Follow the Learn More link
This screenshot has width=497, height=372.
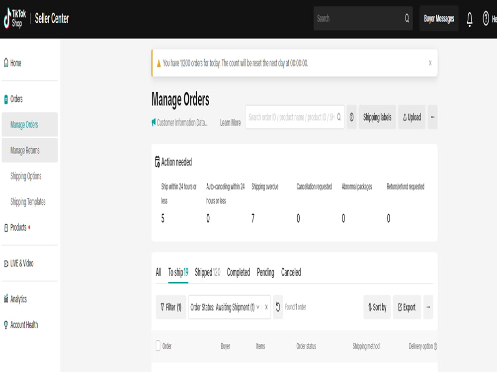(x=231, y=123)
